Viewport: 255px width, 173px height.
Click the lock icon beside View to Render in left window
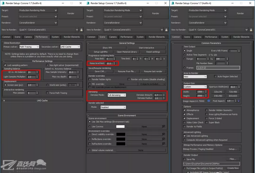click(x=81, y=30)
